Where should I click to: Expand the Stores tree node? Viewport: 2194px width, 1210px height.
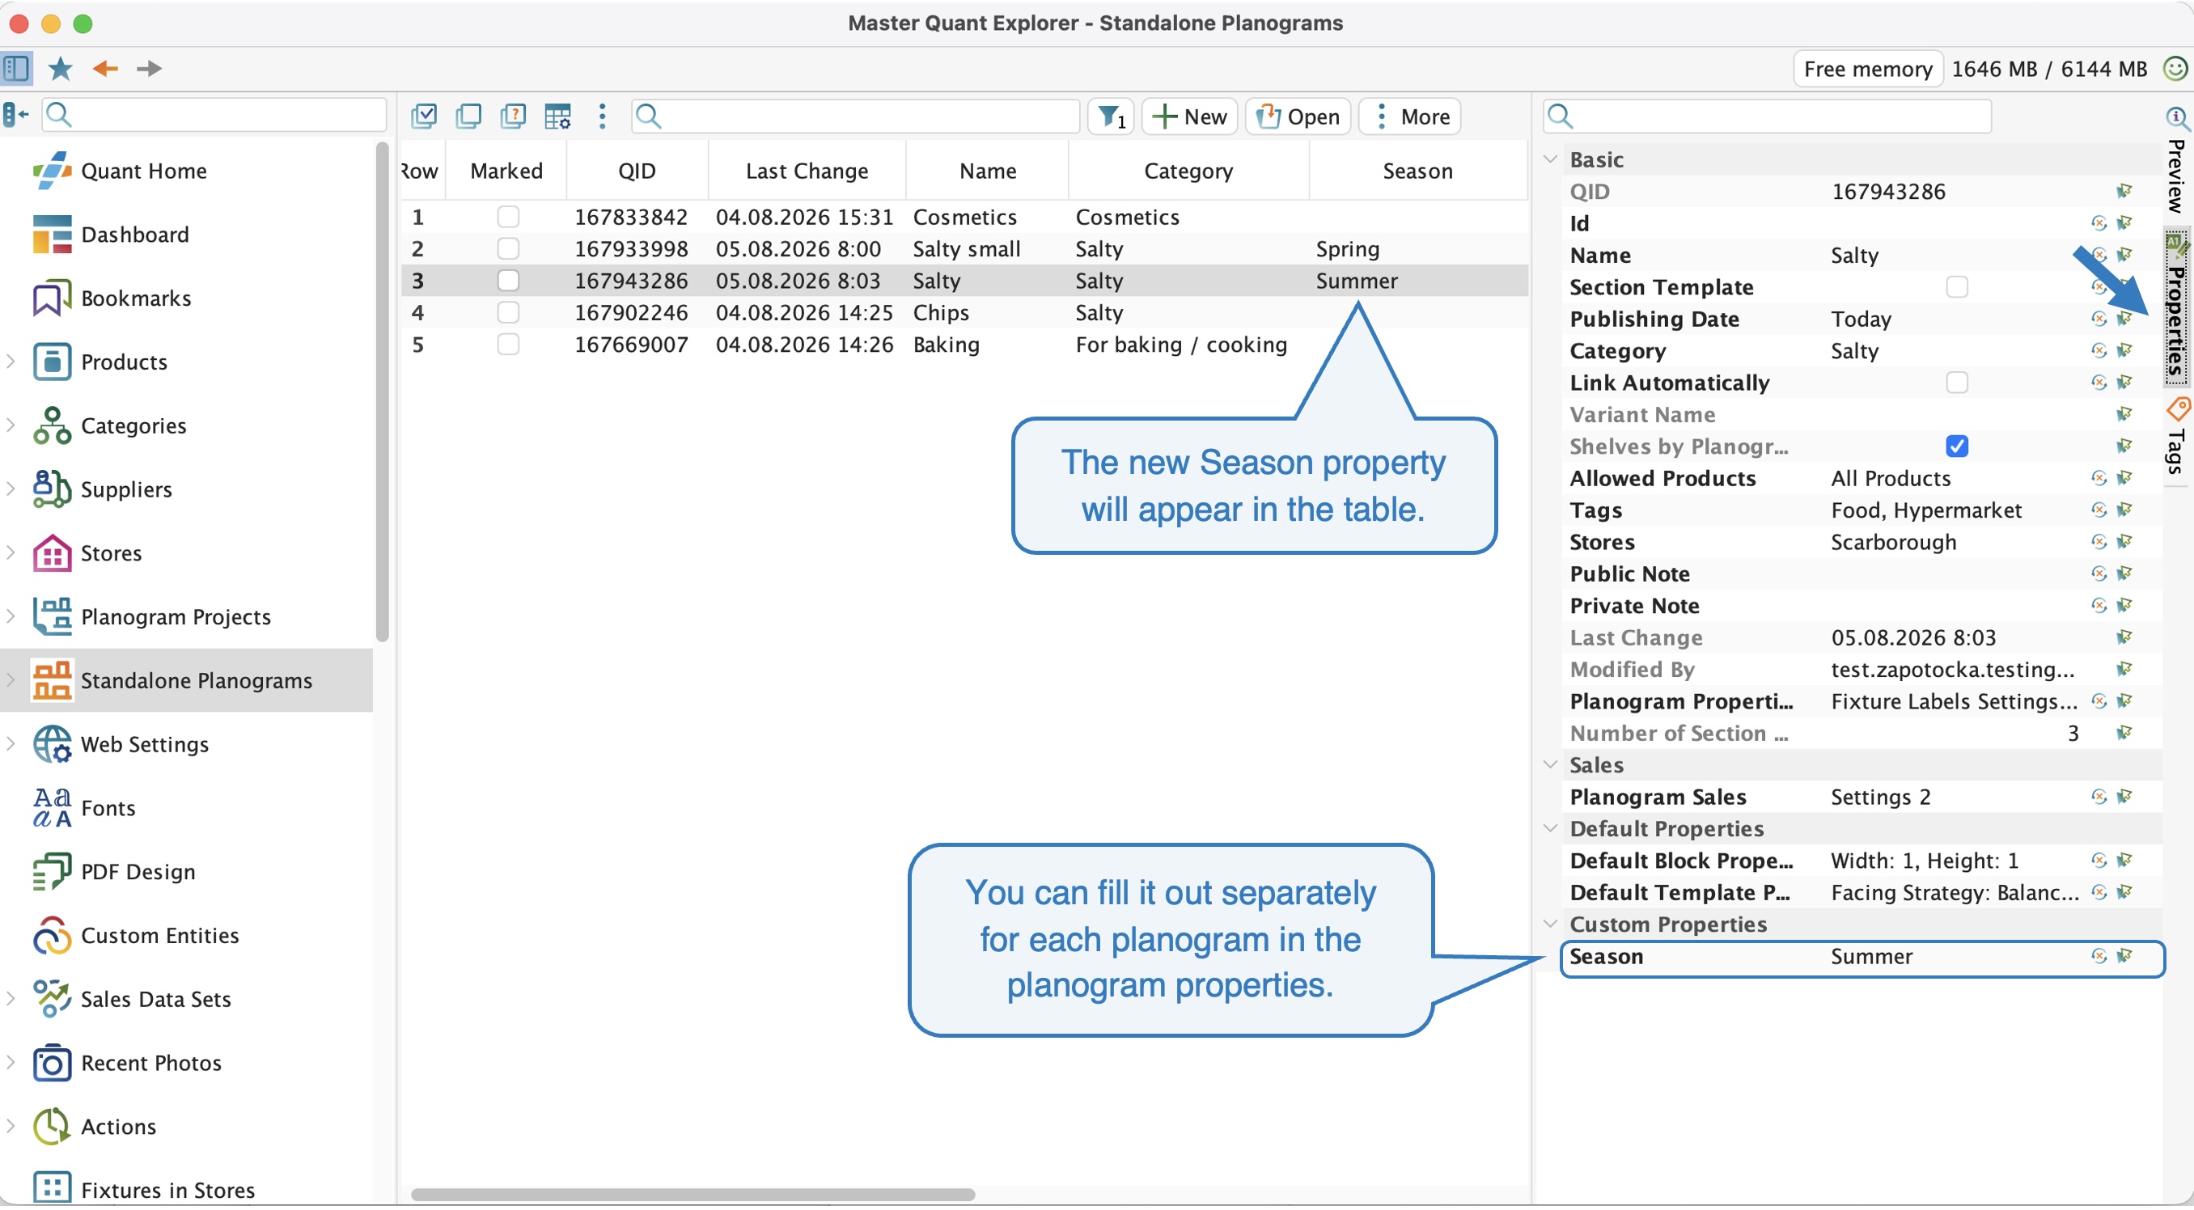pyautogui.click(x=11, y=552)
